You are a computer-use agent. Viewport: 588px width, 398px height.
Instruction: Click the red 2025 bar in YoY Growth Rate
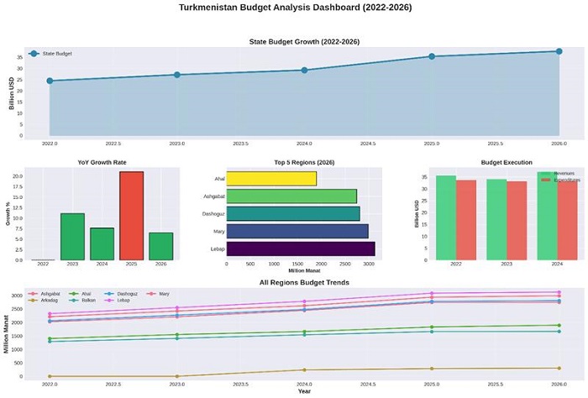click(131, 216)
